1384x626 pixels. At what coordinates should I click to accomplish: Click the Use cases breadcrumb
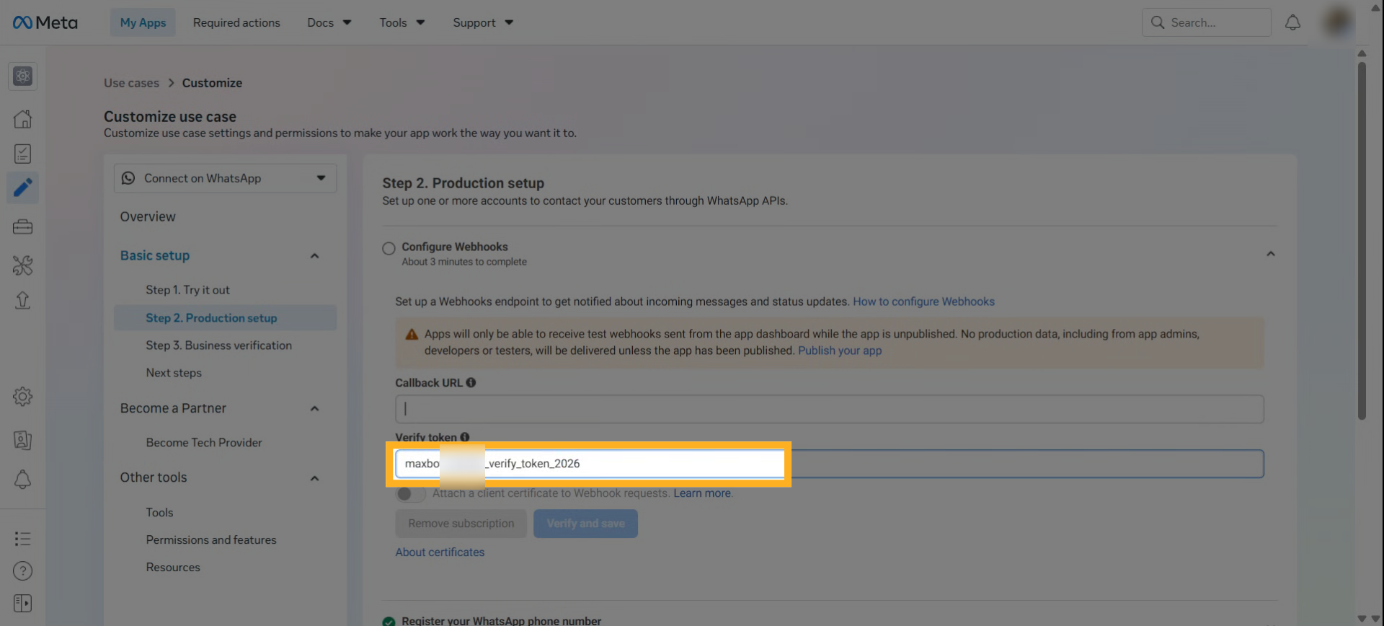click(x=131, y=83)
